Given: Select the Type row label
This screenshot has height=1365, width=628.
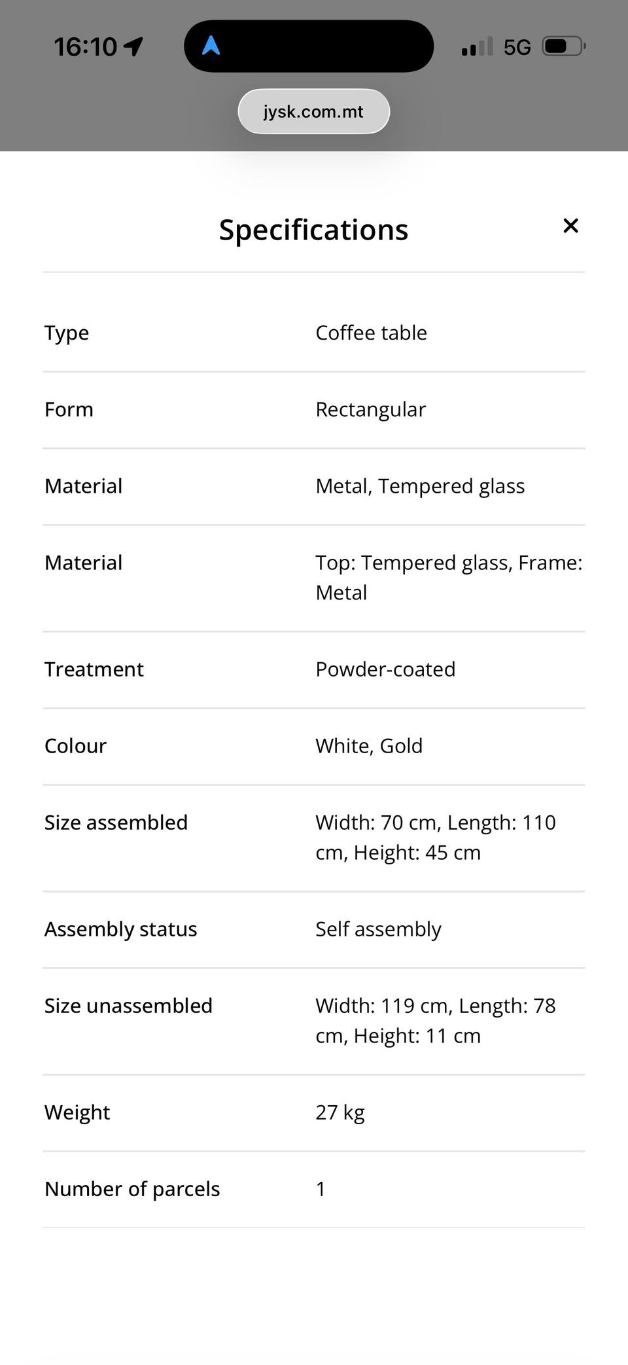Looking at the screenshot, I should tap(67, 333).
